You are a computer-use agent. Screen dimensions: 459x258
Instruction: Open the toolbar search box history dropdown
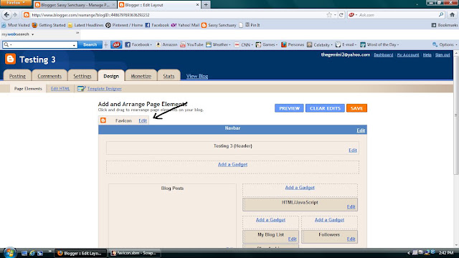point(74,44)
